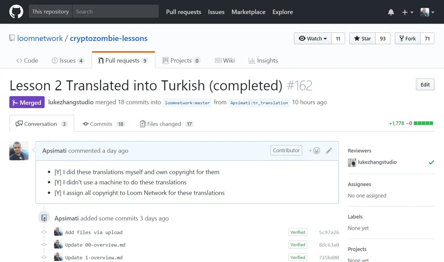Switch to the Projects tab
444x262 pixels.
click(x=181, y=60)
